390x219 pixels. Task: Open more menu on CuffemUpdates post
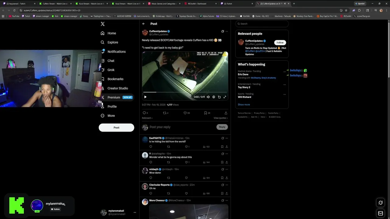point(226,31)
